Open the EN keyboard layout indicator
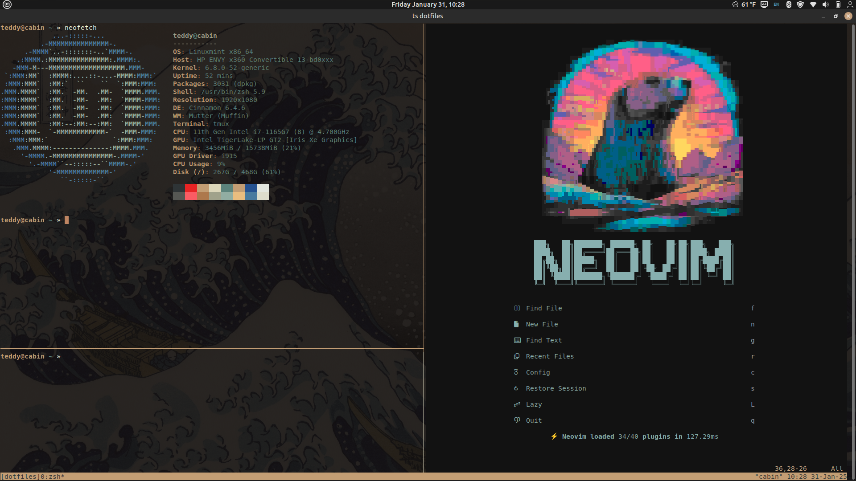Image resolution: width=856 pixels, height=481 pixels. (x=776, y=4)
